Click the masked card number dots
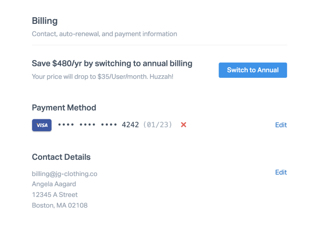This screenshot has width=331, height=229. (x=88, y=125)
